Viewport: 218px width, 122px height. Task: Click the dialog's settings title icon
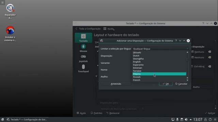pos(102,41)
